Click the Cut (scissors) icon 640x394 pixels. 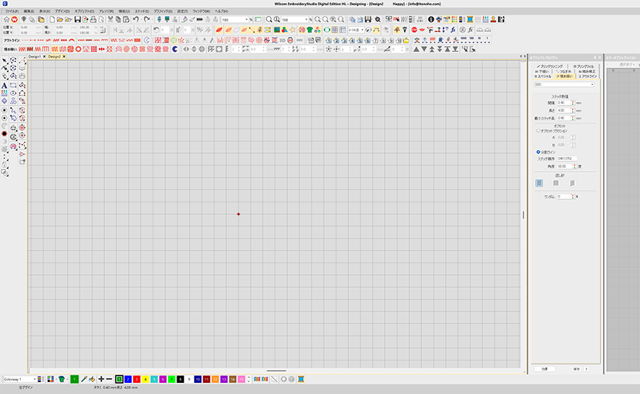[109, 19]
